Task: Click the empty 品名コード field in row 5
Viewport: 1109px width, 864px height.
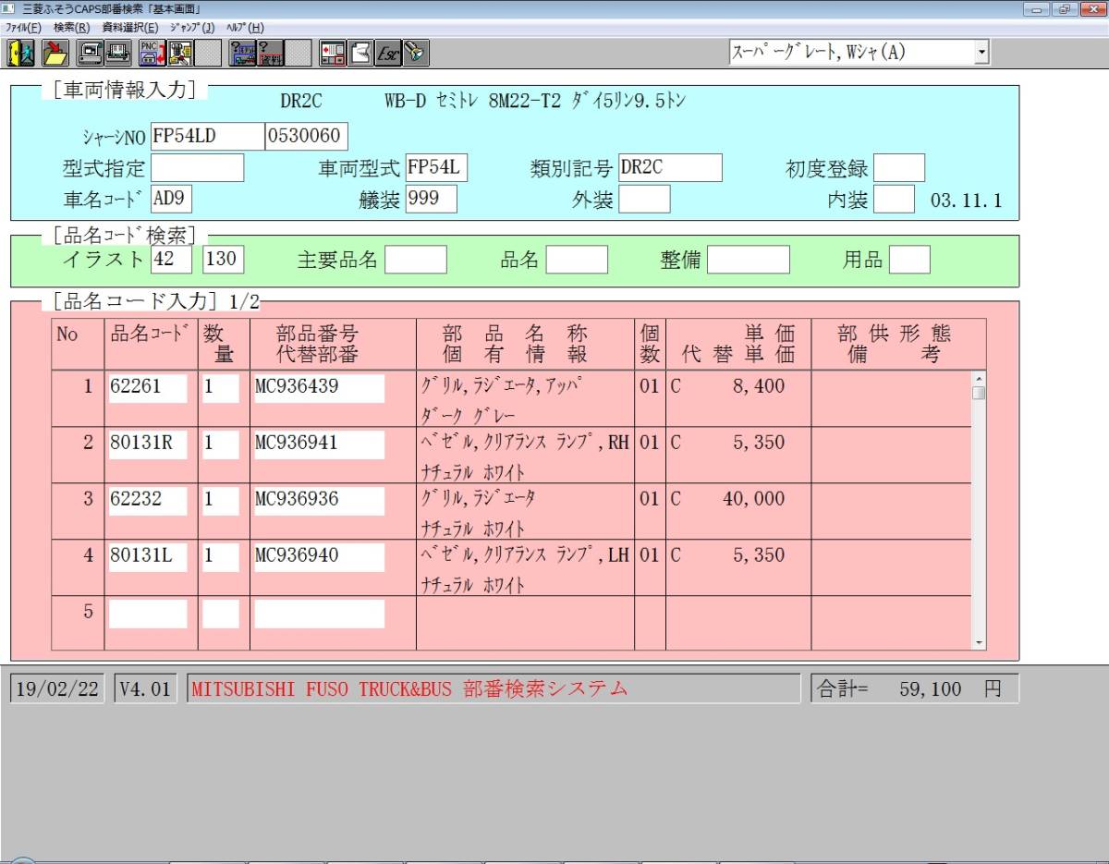Action: coord(148,614)
